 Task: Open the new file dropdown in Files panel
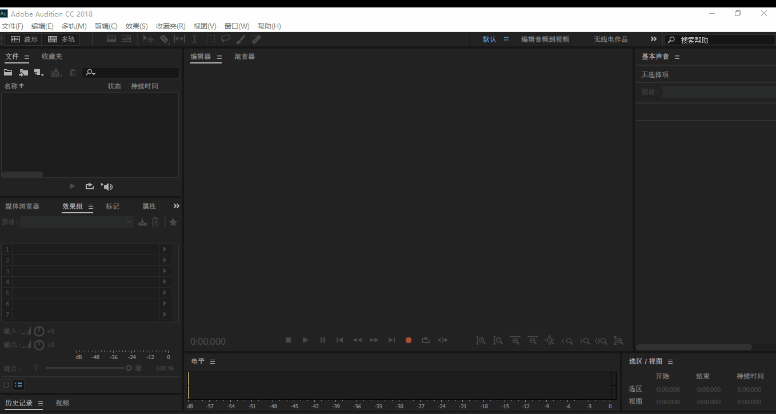(39, 73)
